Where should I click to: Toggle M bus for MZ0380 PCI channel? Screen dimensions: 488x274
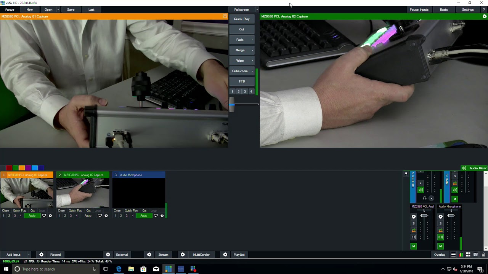414,246
